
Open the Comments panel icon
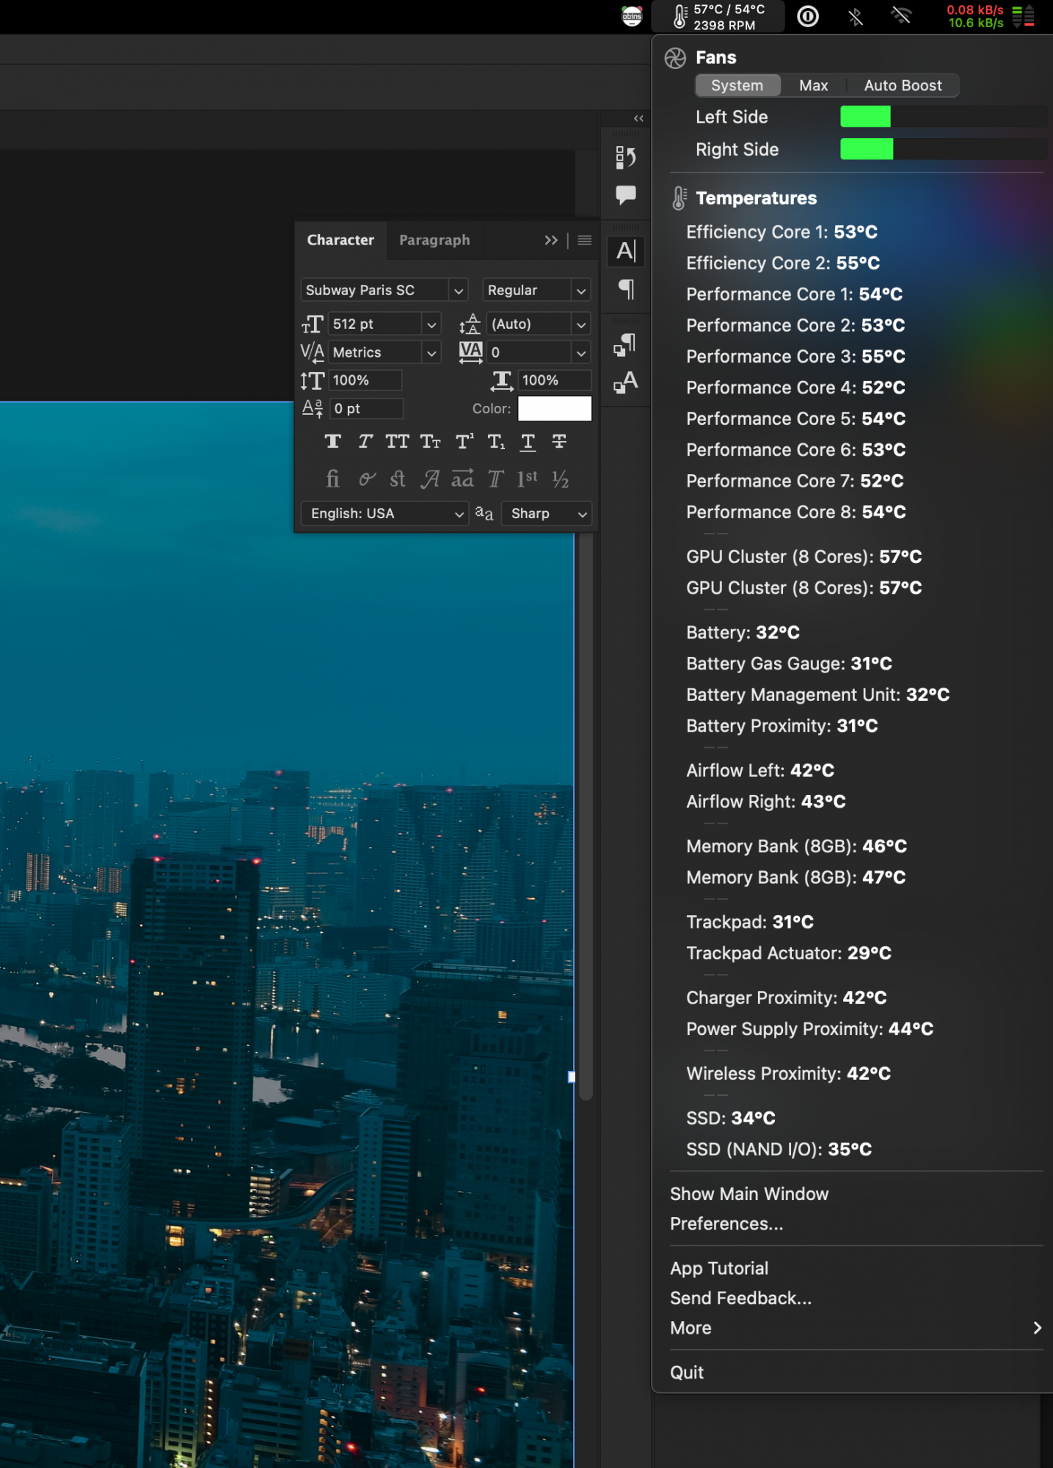(625, 195)
